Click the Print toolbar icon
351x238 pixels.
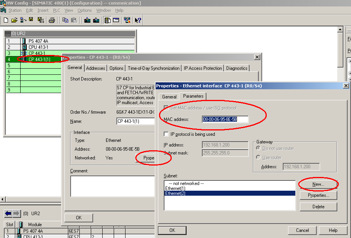coord(52,20)
